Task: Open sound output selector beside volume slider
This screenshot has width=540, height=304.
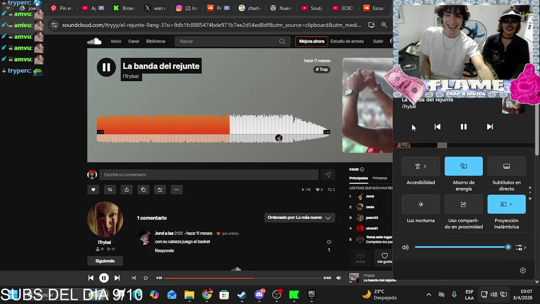Action: (x=521, y=247)
